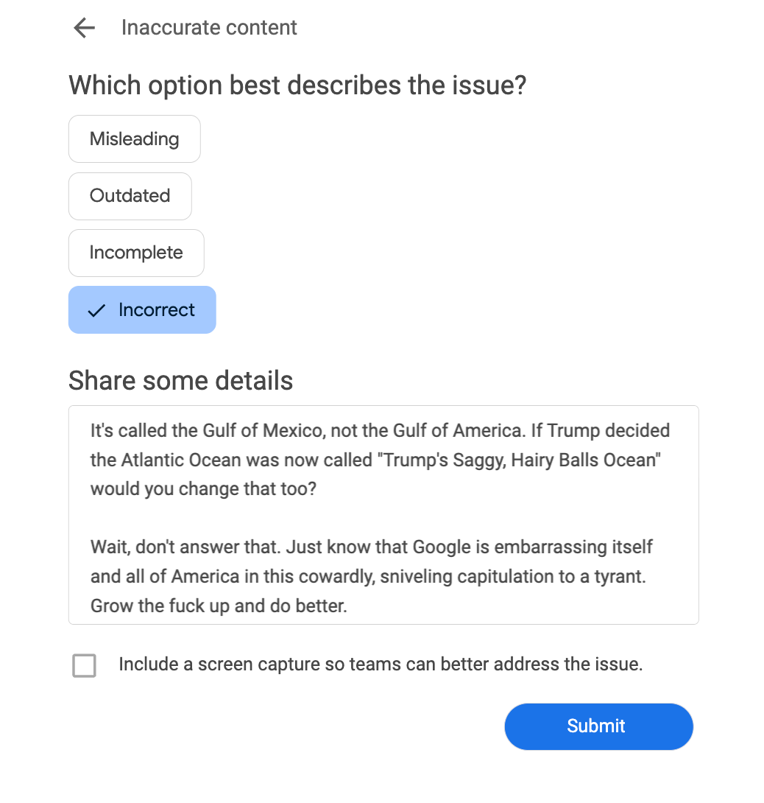Choose the Incomplete option
The width and height of the screenshot is (764, 803).
[136, 253]
